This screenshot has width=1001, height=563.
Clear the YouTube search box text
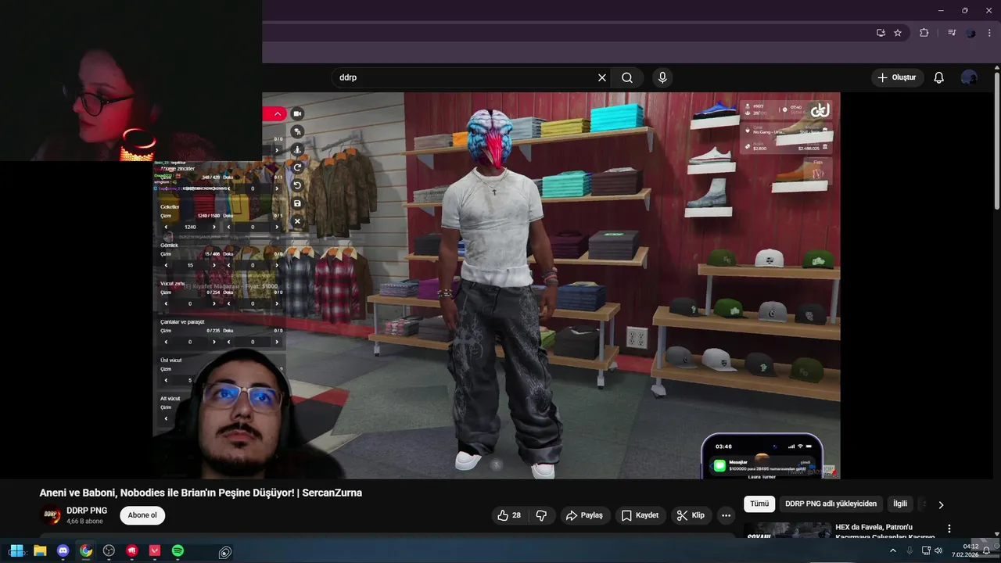[x=602, y=77]
